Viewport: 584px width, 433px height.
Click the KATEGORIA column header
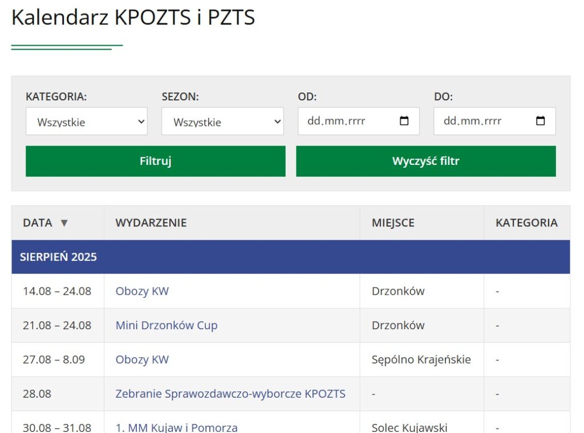[526, 223]
